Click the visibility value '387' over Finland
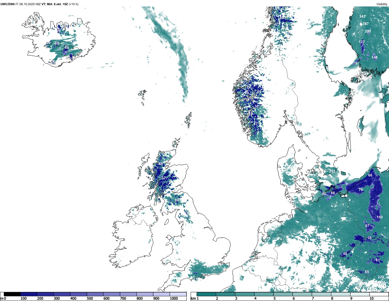Viewport: 389px width, 301px height. pyautogui.click(x=366, y=24)
